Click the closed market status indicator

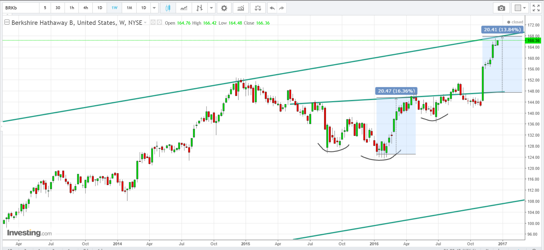coord(515,22)
